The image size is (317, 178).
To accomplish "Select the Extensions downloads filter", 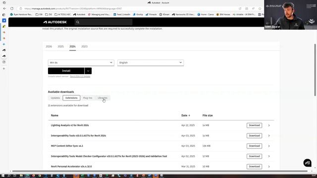I will 71,98.
